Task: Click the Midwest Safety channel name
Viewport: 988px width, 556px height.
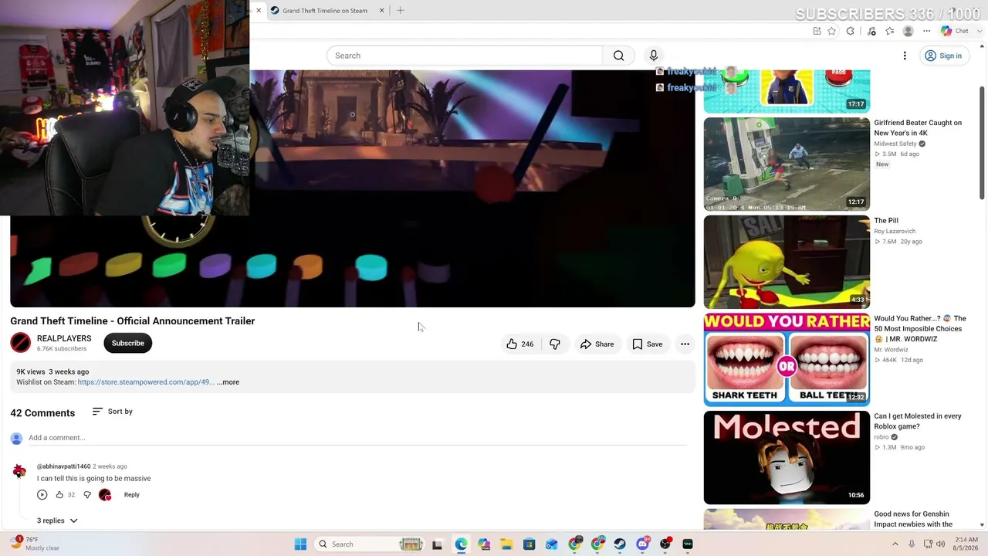Action: click(x=895, y=144)
